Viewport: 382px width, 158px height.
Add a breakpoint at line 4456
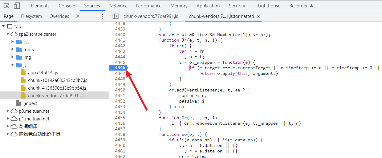coord(120,123)
